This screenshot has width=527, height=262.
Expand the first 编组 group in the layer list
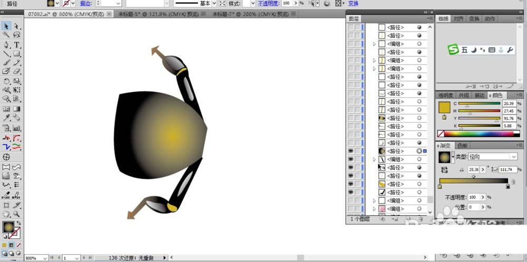coord(374,44)
